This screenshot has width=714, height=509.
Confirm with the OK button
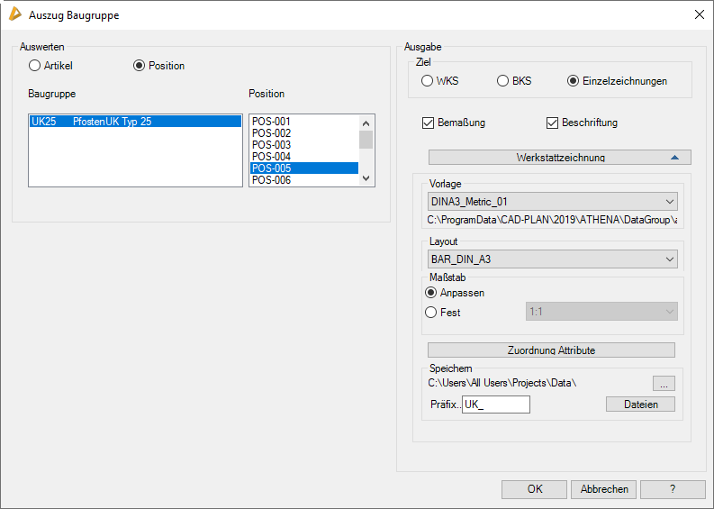(534, 489)
